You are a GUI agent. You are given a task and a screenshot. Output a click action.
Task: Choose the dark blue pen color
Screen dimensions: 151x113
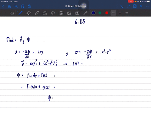pyautogui.click(x=93, y=13)
